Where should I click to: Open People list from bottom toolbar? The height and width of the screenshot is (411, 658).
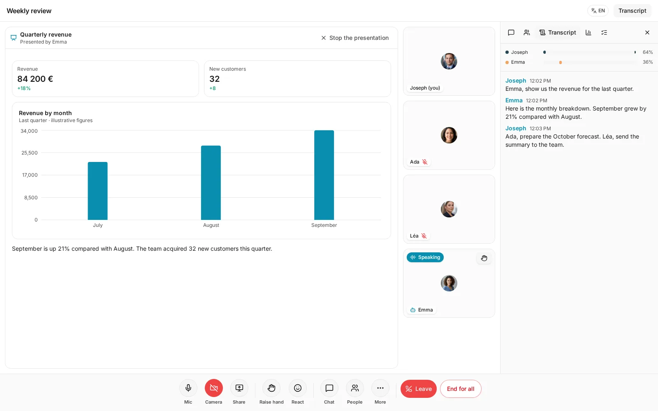click(355, 388)
